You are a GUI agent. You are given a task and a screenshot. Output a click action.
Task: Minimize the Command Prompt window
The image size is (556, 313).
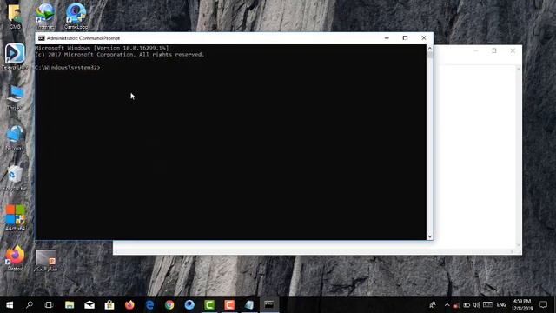[387, 38]
